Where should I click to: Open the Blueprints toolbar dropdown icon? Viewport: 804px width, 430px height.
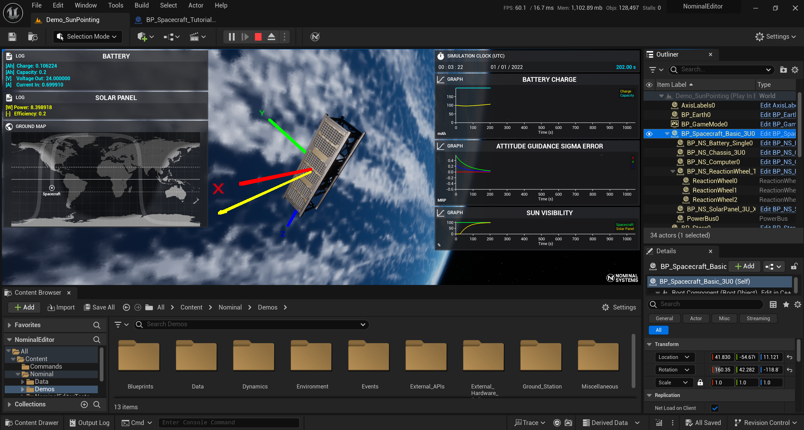click(171, 37)
